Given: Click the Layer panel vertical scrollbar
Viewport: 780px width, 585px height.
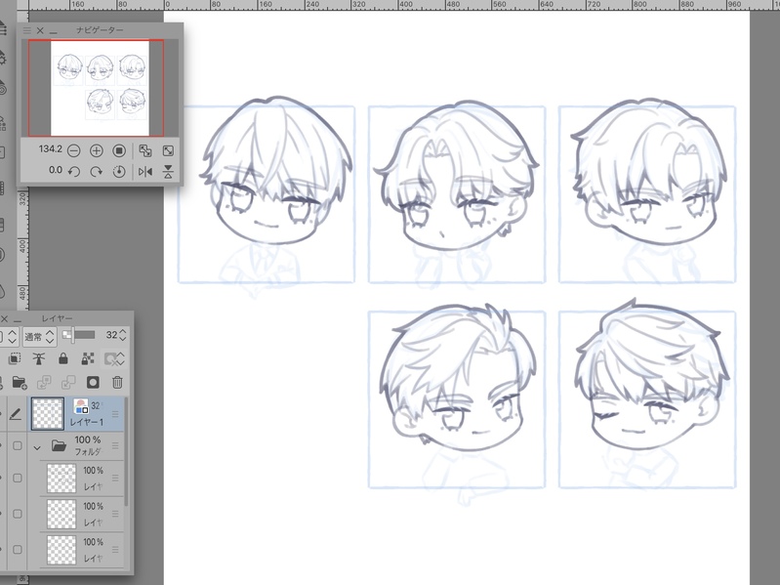Looking at the screenshot, I should point(126,451).
